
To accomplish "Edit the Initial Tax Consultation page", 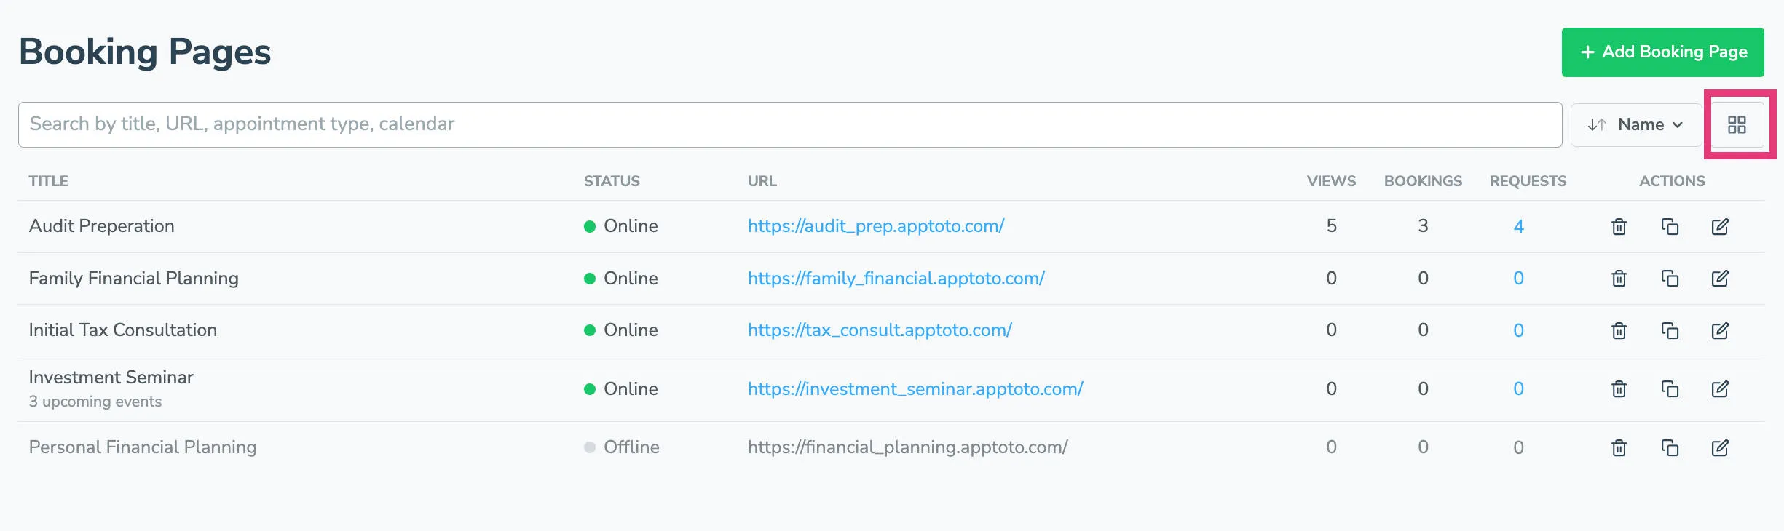I will pyautogui.click(x=1720, y=330).
